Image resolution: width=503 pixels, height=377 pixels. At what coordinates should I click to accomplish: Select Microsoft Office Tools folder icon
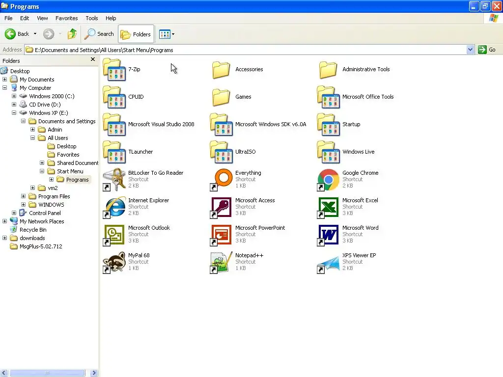tap(329, 97)
